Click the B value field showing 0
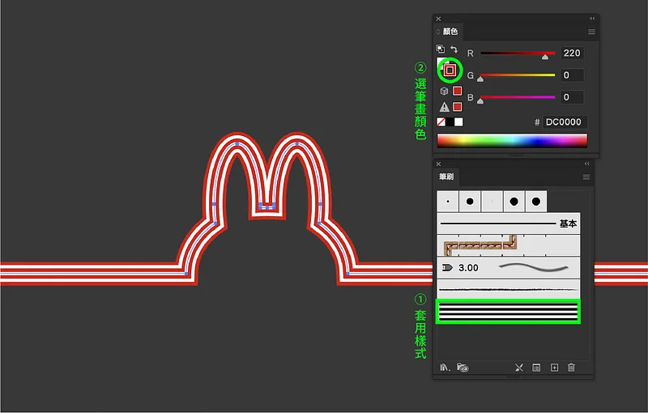The width and height of the screenshot is (648, 413). [573, 97]
